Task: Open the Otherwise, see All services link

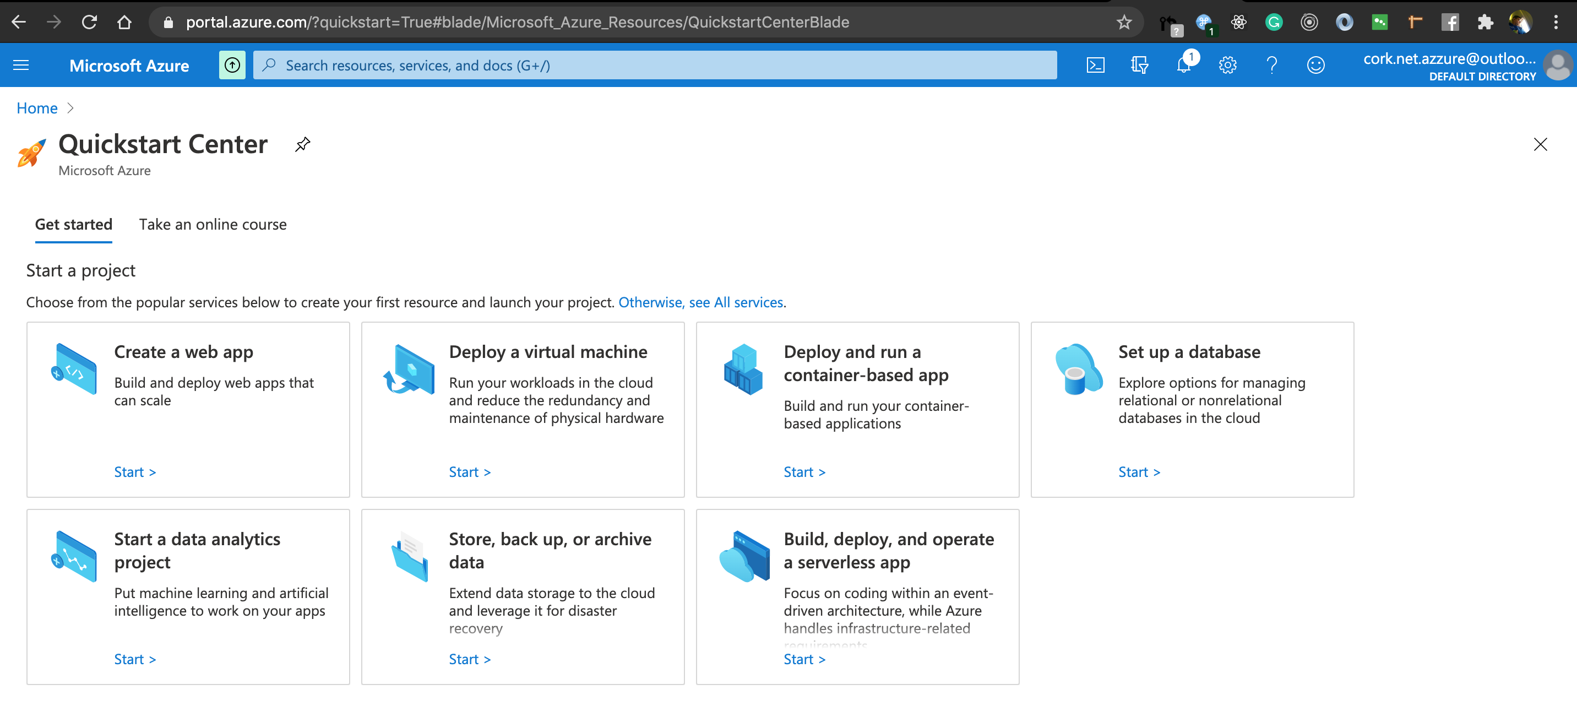Action: [x=700, y=302]
